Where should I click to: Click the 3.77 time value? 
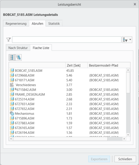click(69, 85)
